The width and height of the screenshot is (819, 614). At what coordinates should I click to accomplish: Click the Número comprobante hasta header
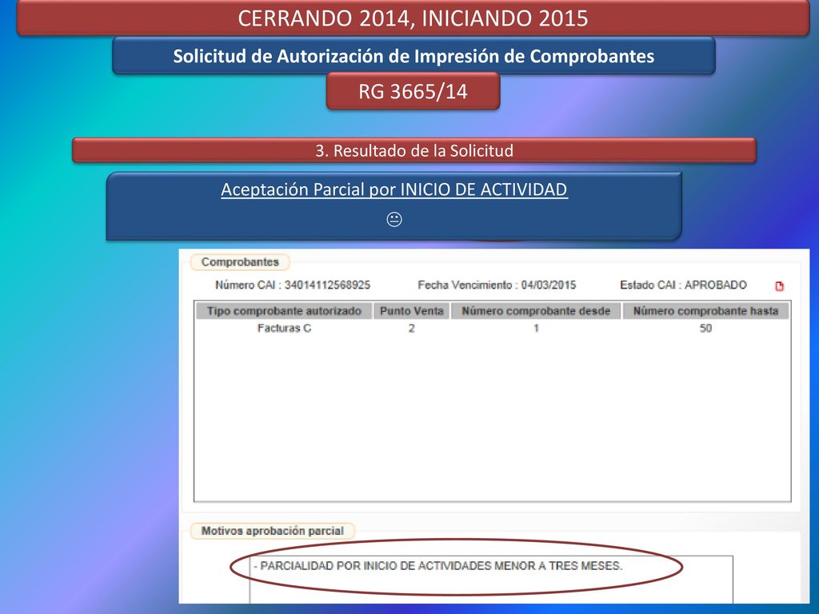click(x=705, y=311)
